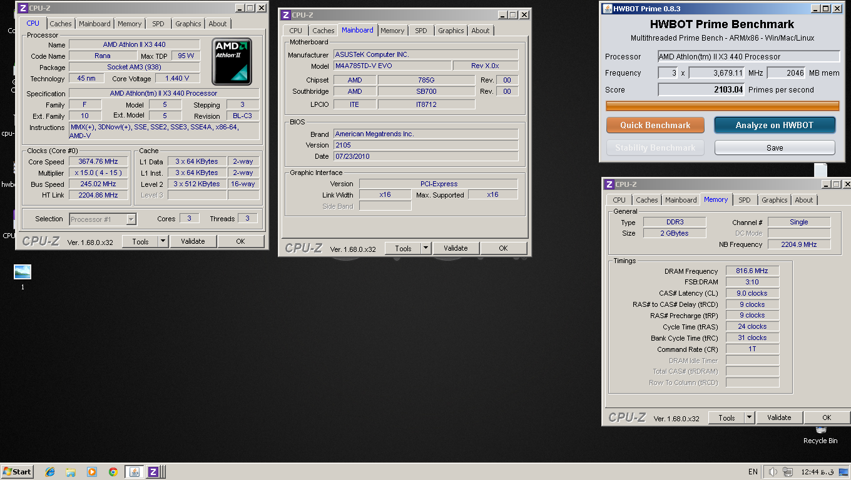The height and width of the screenshot is (480, 851).
Task: Open Internet Explorer from the taskbar
Action: click(50, 472)
